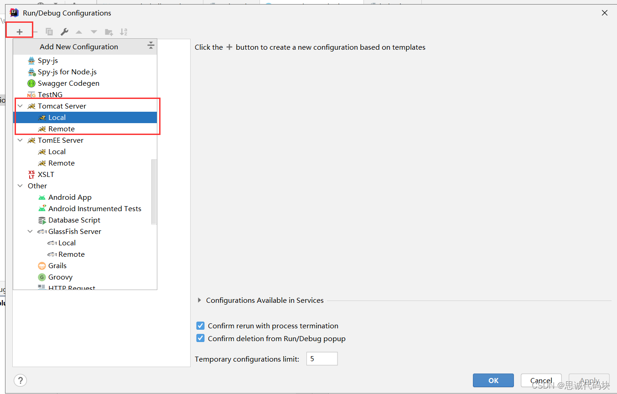Click the configuration list vertical scrollbar
This screenshot has width=617, height=394.
(x=154, y=192)
